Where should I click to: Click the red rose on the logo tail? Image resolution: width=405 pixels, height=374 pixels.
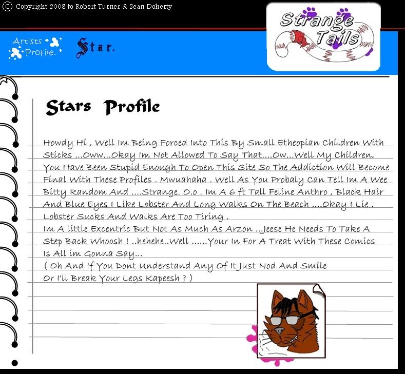coord(299,37)
